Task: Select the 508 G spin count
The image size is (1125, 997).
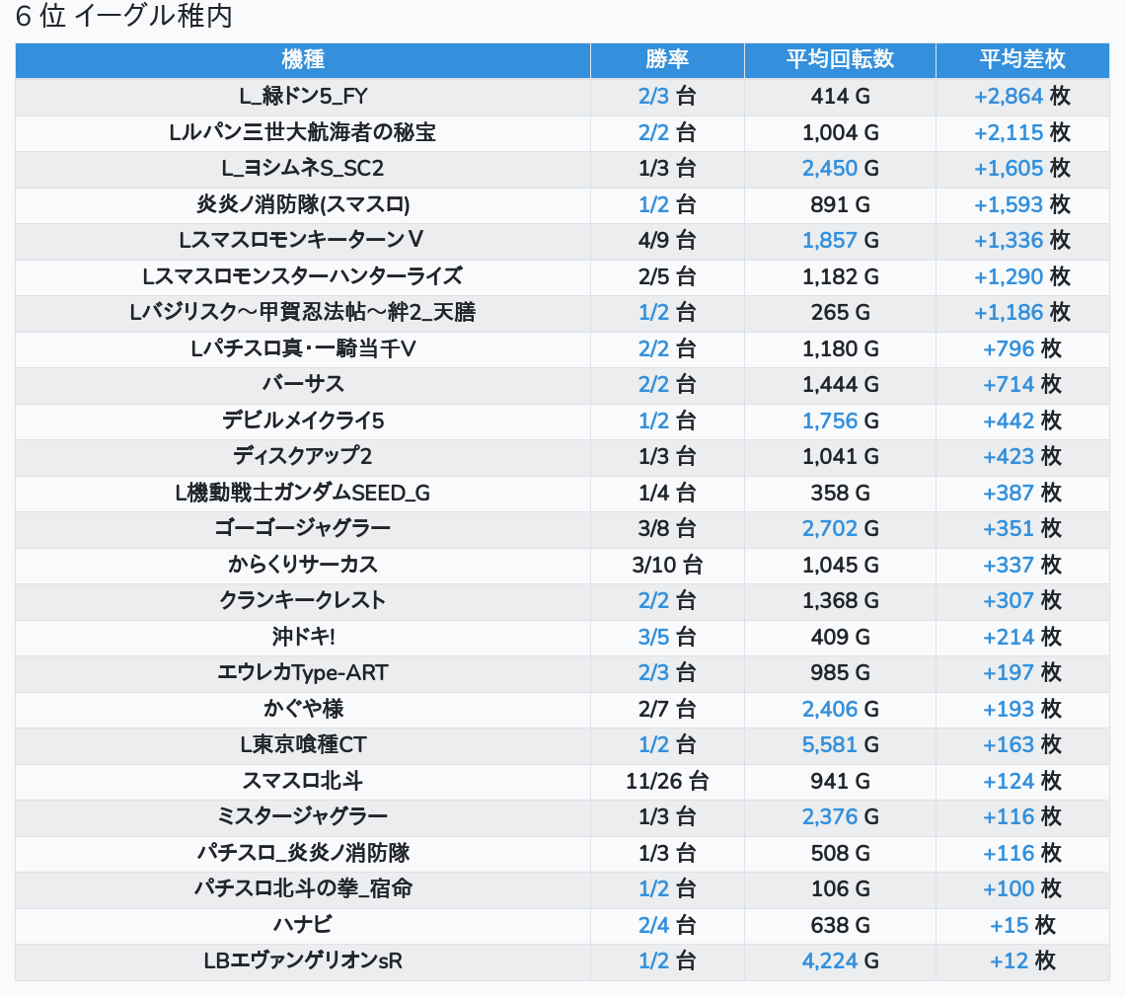Action: coord(840,854)
